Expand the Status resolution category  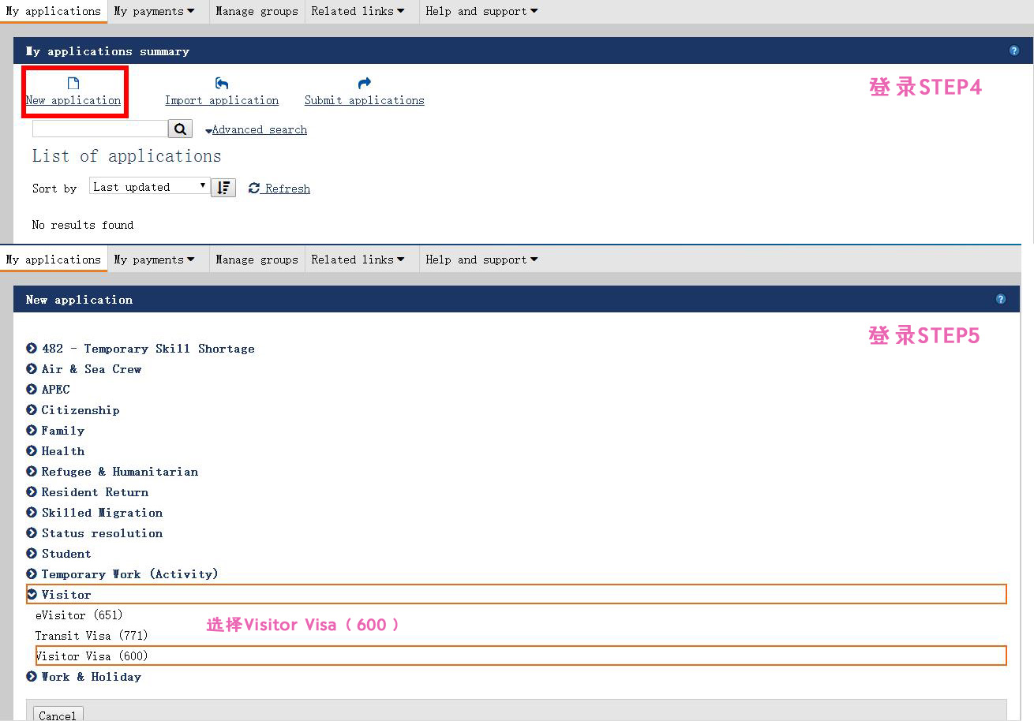(95, 533)
